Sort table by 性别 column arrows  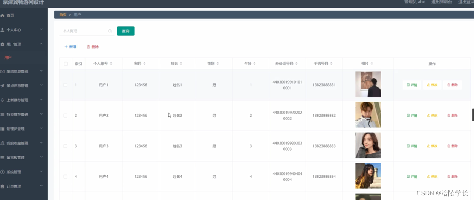(x=218, y=64)
